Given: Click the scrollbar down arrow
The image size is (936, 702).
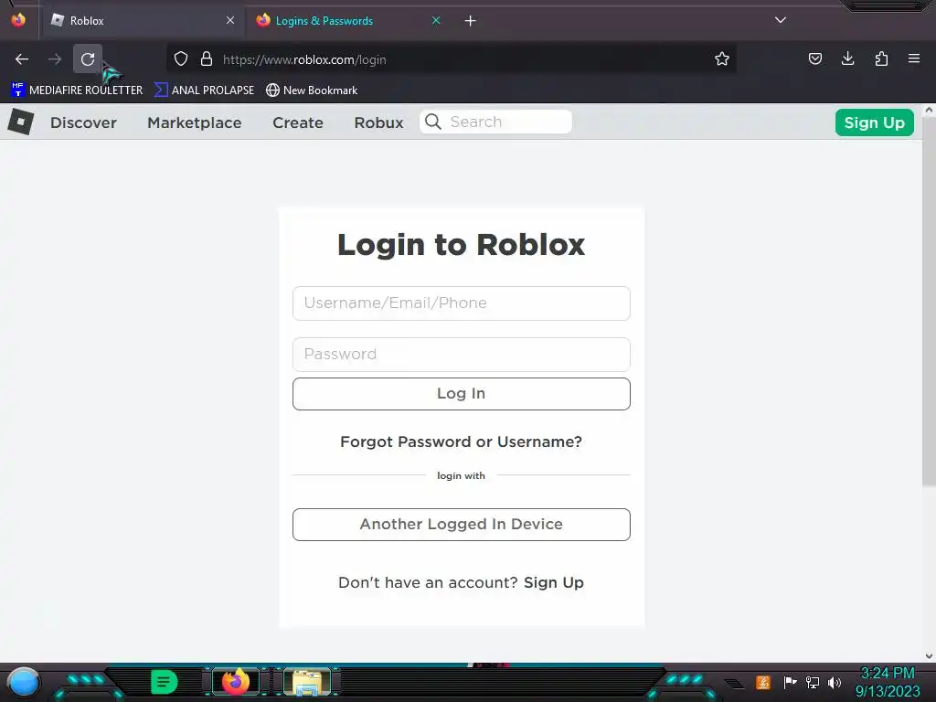Looking at the screenshot, I should point(929,656).
